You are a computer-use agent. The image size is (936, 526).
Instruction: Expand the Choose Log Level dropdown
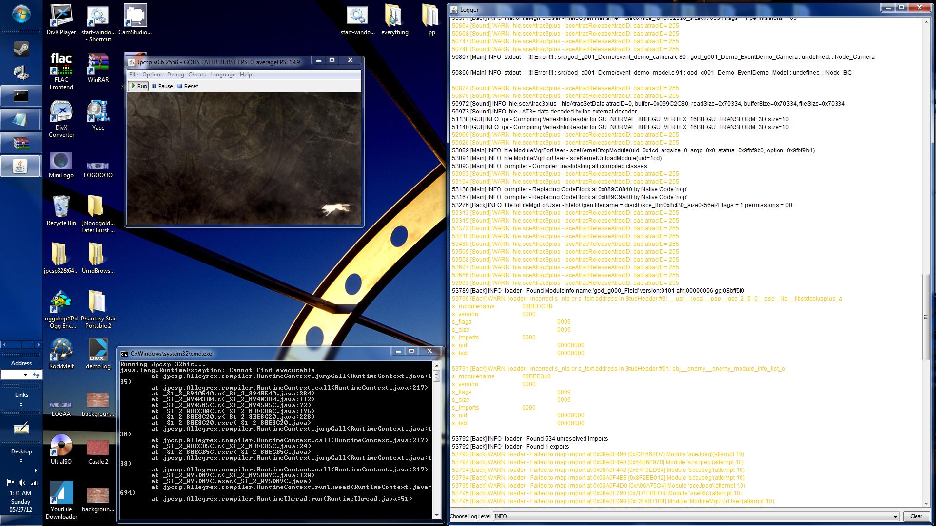click(x=895, y=517)
